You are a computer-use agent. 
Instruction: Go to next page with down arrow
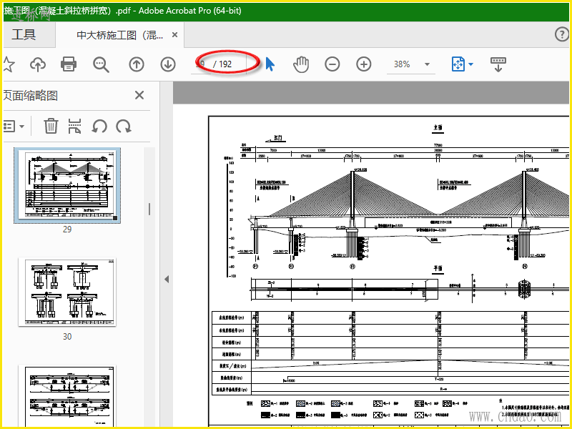pyautogui.click(x=168, y=64)
